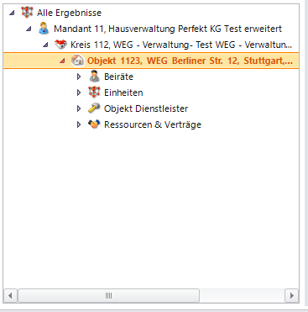
Task: Select the Ressourcen & Verträge label
Action: 153,124
